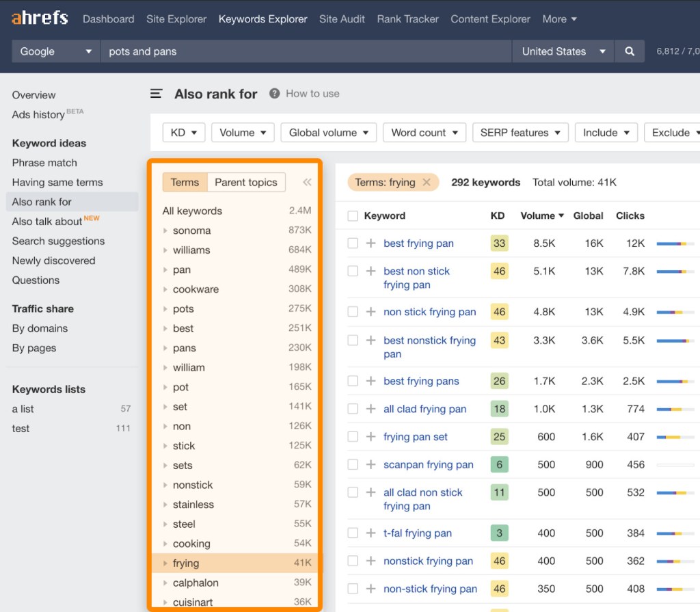Click plus icon beside t-fal frying pan

coord(371,533)
